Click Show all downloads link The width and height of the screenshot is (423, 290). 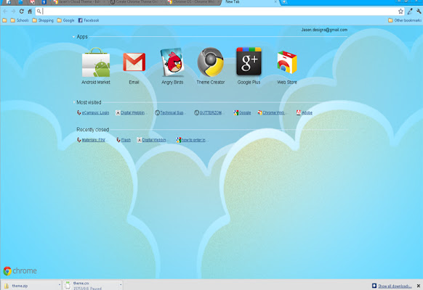(395, 286)
